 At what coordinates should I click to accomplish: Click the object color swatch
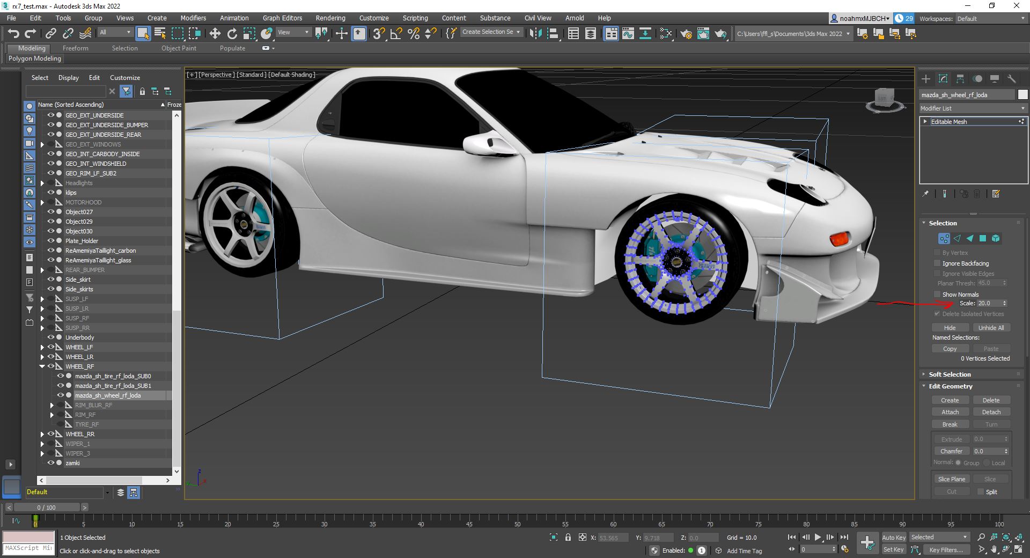1022,95
